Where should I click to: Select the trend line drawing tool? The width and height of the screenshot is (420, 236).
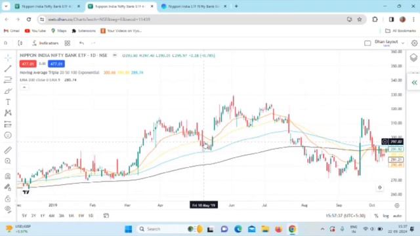pos(8,69)
